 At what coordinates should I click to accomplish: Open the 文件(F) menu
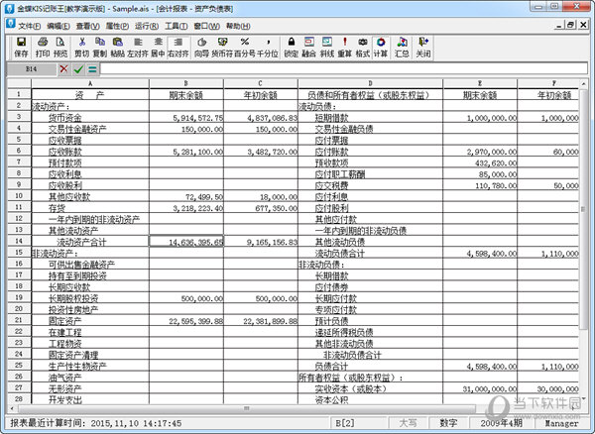pos(29,26)
